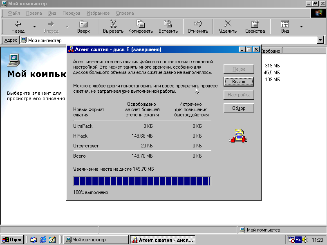Click the 100% completed compression progress bar

142,181
